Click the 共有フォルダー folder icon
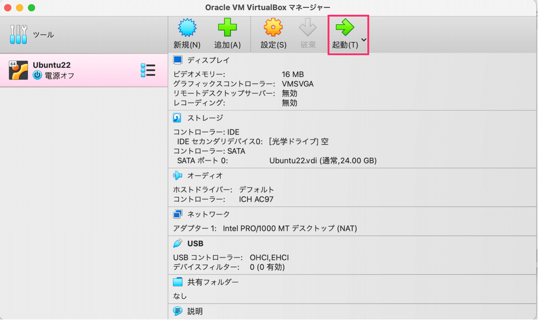This screenshot has width=539, height=320. point(178,282)
